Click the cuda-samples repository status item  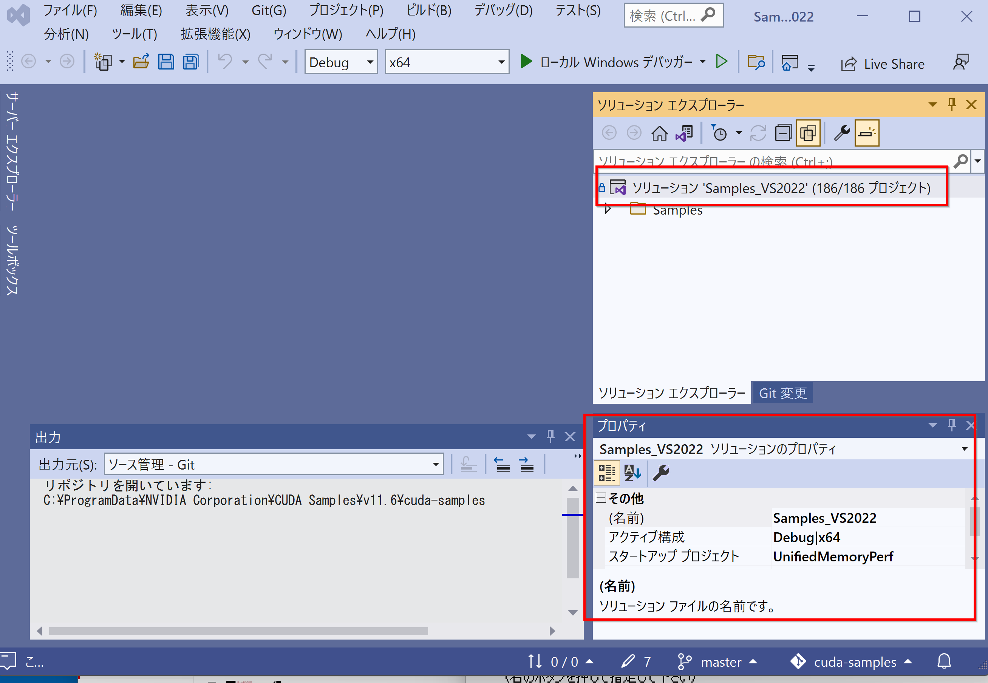pos(850,662)
